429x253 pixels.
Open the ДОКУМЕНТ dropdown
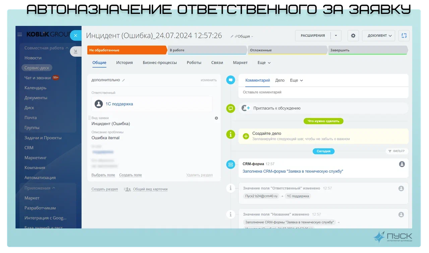point(379,35)
